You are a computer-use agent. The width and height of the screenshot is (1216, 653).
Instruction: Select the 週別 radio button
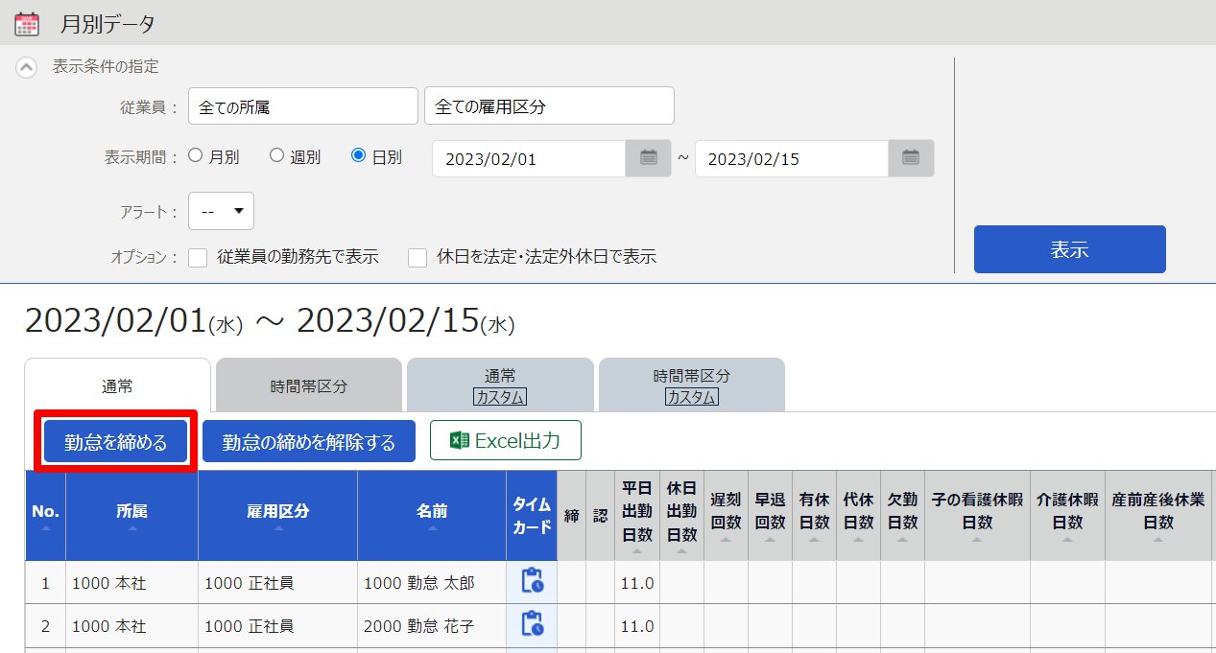pos(277,155)
